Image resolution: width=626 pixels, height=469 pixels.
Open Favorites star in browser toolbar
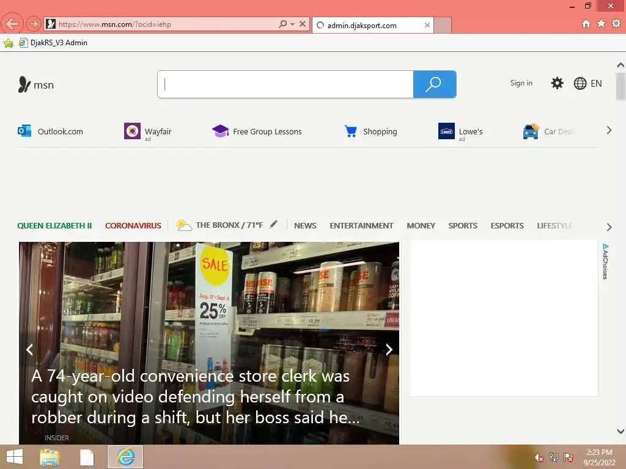tap(602, 24)
